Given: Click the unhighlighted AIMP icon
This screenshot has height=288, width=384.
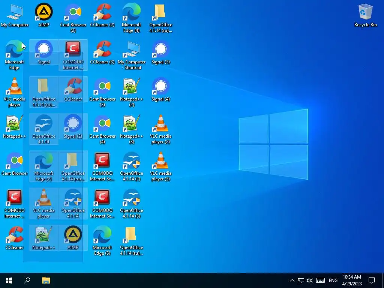Looking at the screenshot, I should [43, 15].
